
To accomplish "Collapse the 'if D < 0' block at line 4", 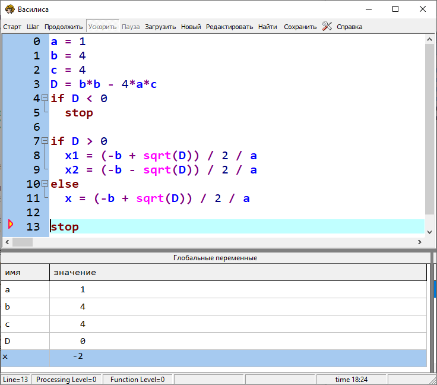I will click(x=45, y=98).
